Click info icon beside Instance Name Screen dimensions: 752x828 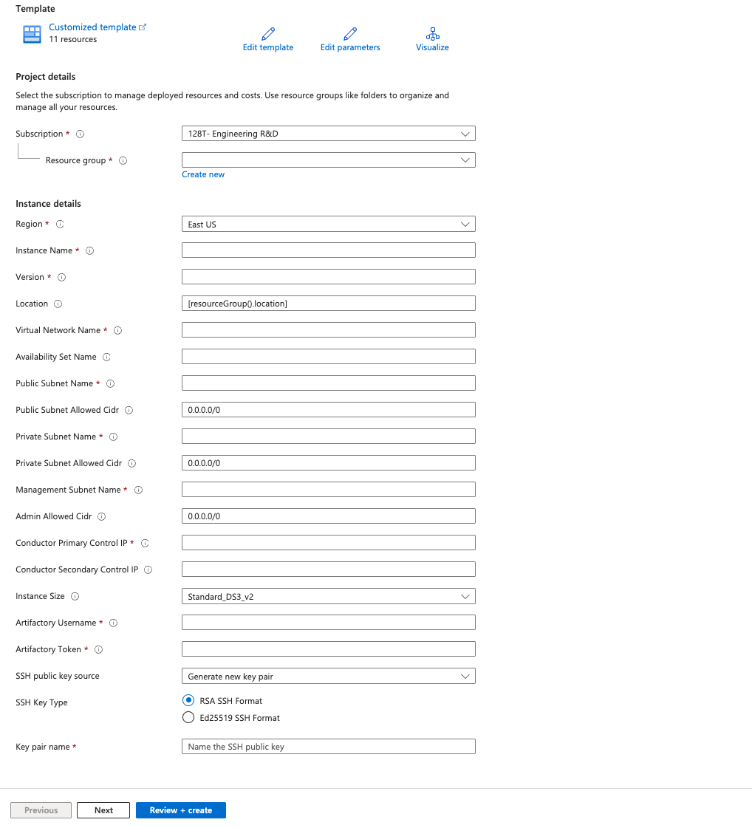point(90,251)
